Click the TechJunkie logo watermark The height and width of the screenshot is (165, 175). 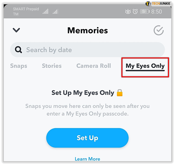158,3
